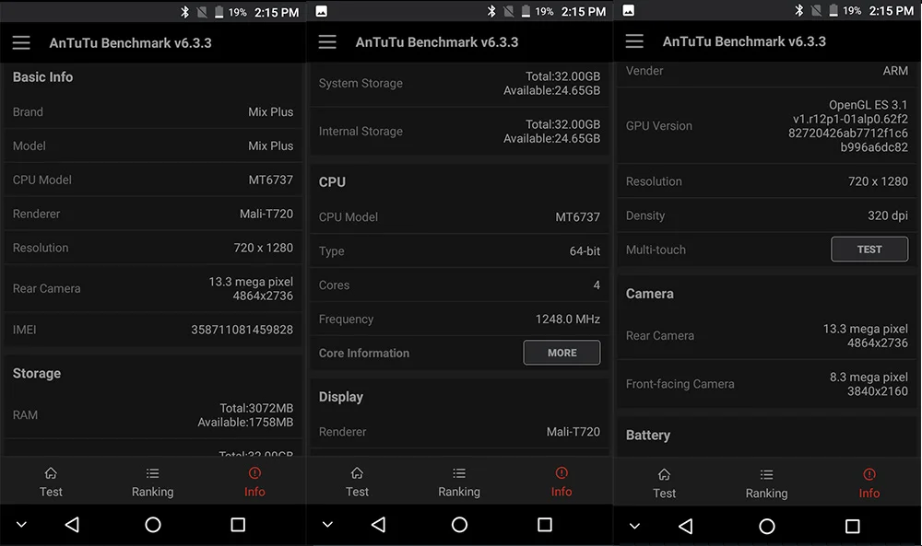Tap Android back triangle in left screenshot
The image size is (922, 546).
pos(72,524)
